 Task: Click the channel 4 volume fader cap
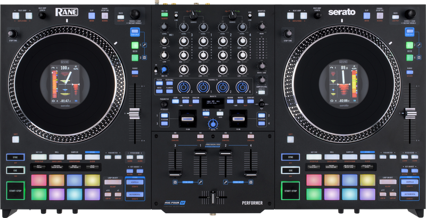(x=250, y=173)
